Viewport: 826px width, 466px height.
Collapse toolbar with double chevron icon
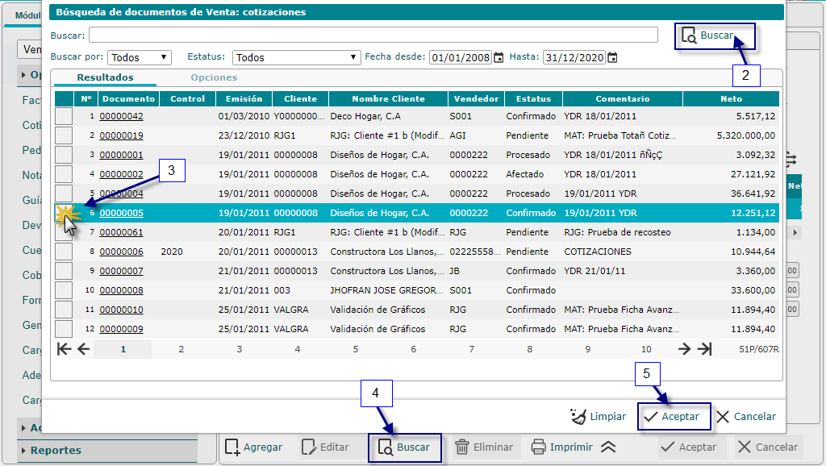tap(609, 447)
